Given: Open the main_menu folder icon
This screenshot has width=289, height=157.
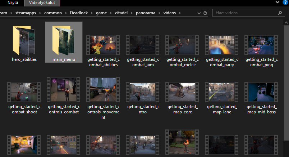Looking at the screenshot, I should [63, 40].
